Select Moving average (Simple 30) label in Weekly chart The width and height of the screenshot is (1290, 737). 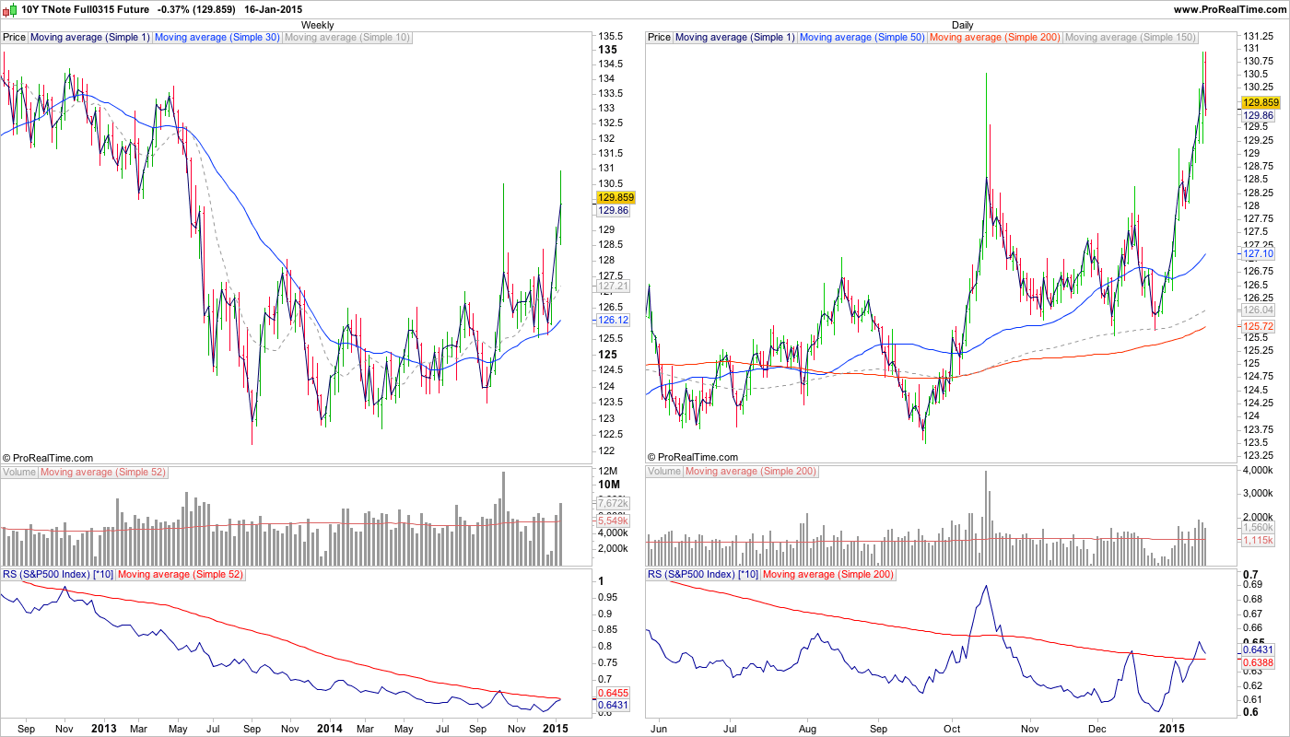[x=217, y=38]
